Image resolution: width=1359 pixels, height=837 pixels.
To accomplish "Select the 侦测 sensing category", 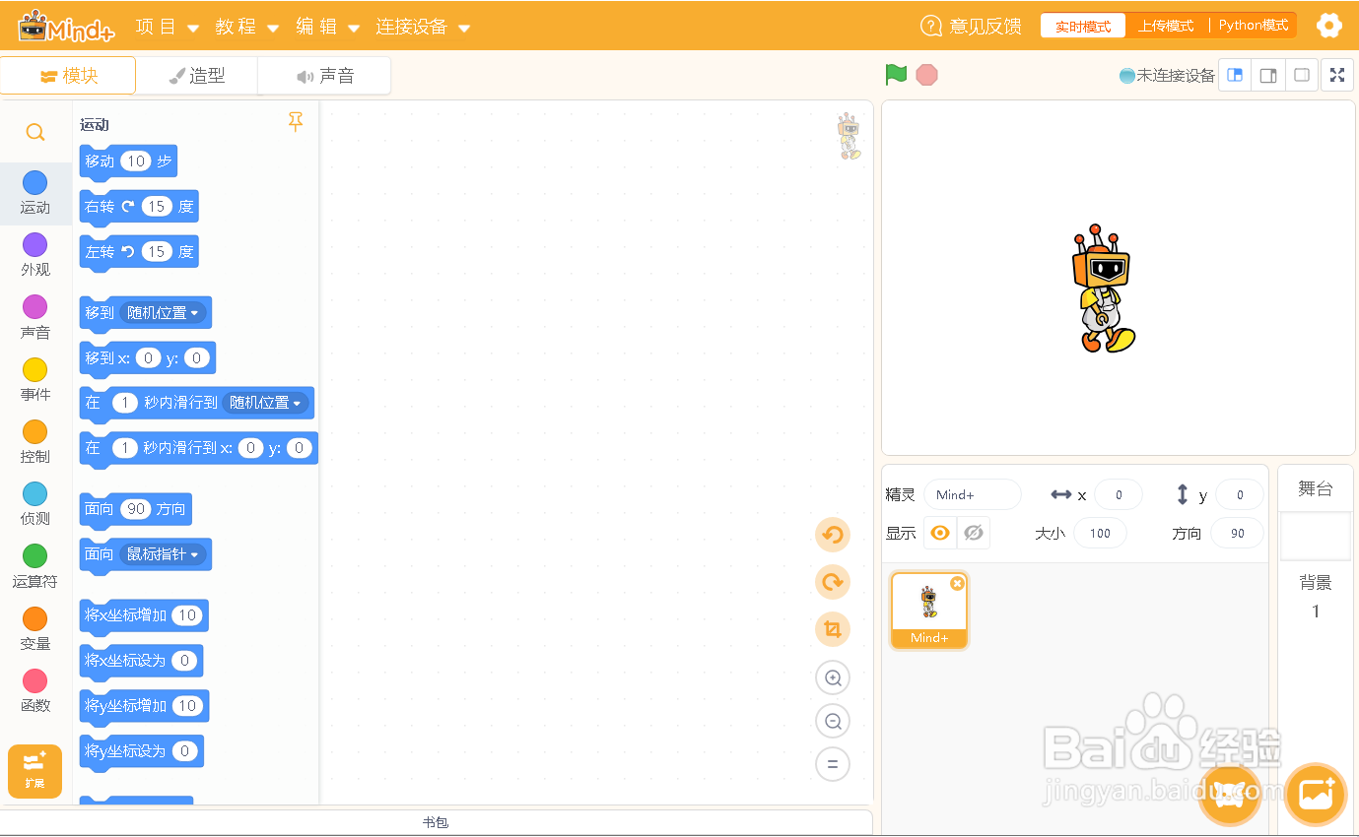I will 35,503.
